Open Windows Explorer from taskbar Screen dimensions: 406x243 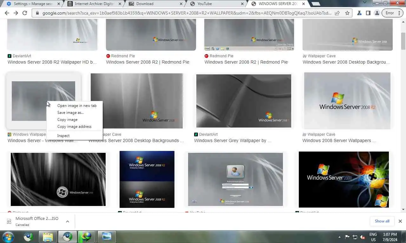click(48, 237)
